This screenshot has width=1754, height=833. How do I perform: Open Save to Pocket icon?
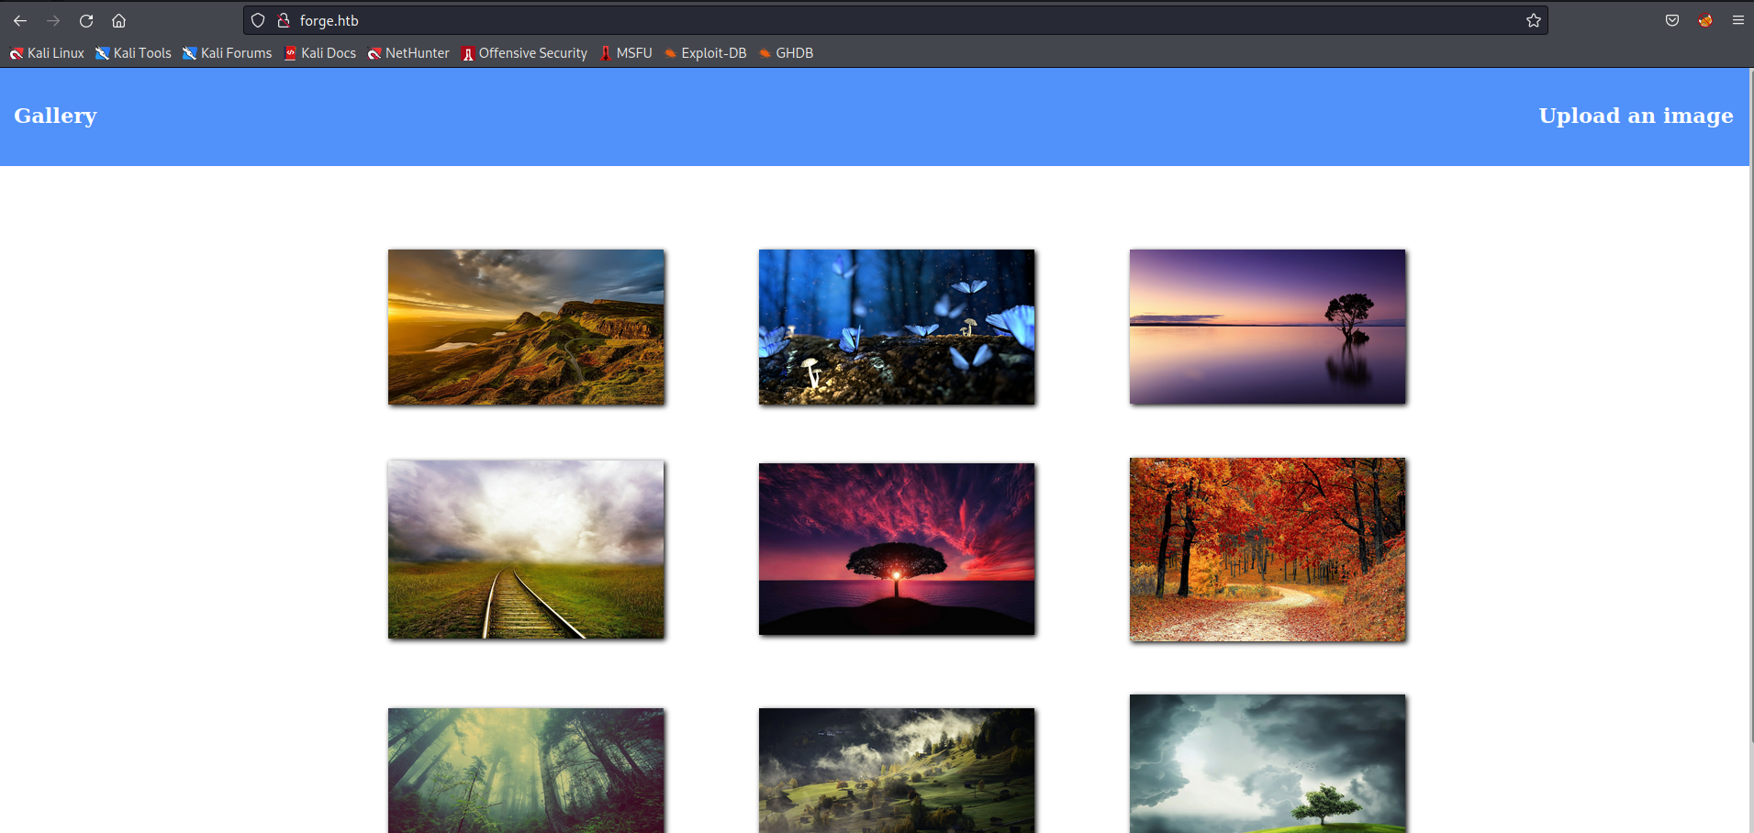[1670, 20]
